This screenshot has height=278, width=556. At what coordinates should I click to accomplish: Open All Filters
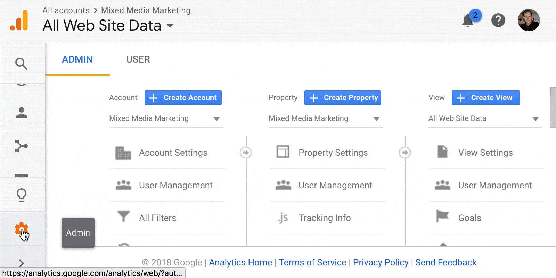pos(157,218)
